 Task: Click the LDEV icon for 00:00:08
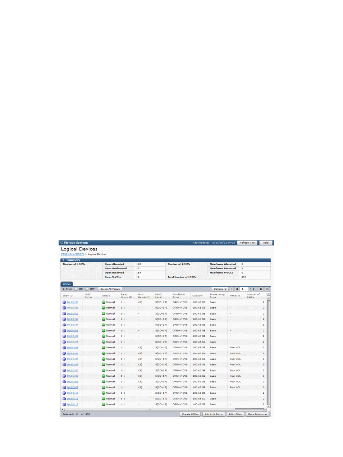[64, 348]
